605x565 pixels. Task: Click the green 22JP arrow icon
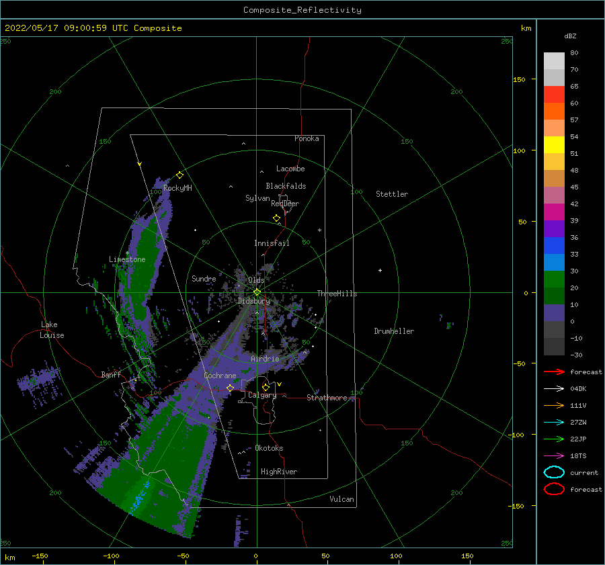click(x=554, y=439)
